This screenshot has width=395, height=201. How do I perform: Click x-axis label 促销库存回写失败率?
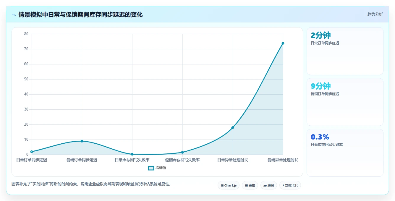coord(182,160)
